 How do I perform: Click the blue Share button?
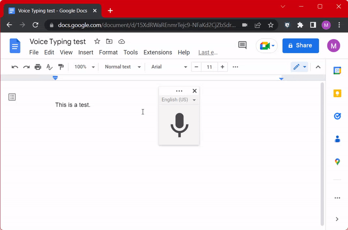point(301,45)
